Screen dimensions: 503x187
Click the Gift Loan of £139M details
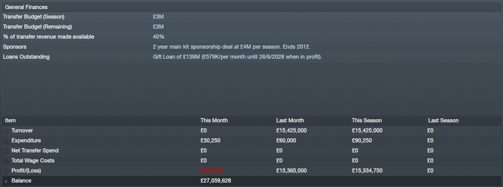click(x=237, y=57)
